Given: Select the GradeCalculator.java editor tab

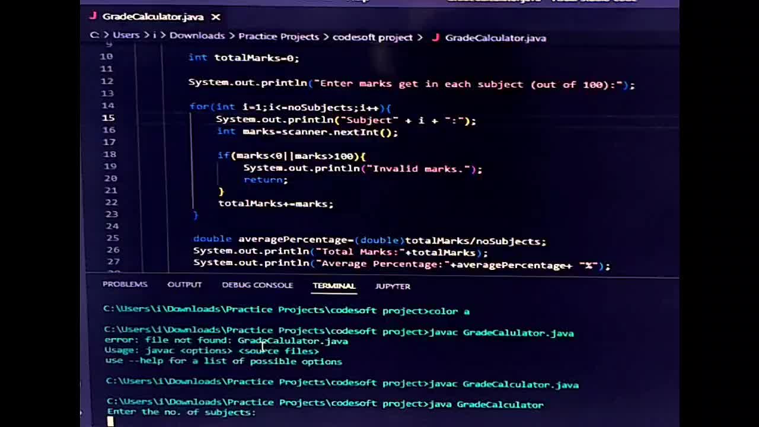Looking at the screenshot, I should tap(154, 17).
